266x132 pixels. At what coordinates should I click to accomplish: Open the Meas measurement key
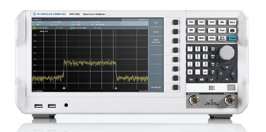click(191, 38)
